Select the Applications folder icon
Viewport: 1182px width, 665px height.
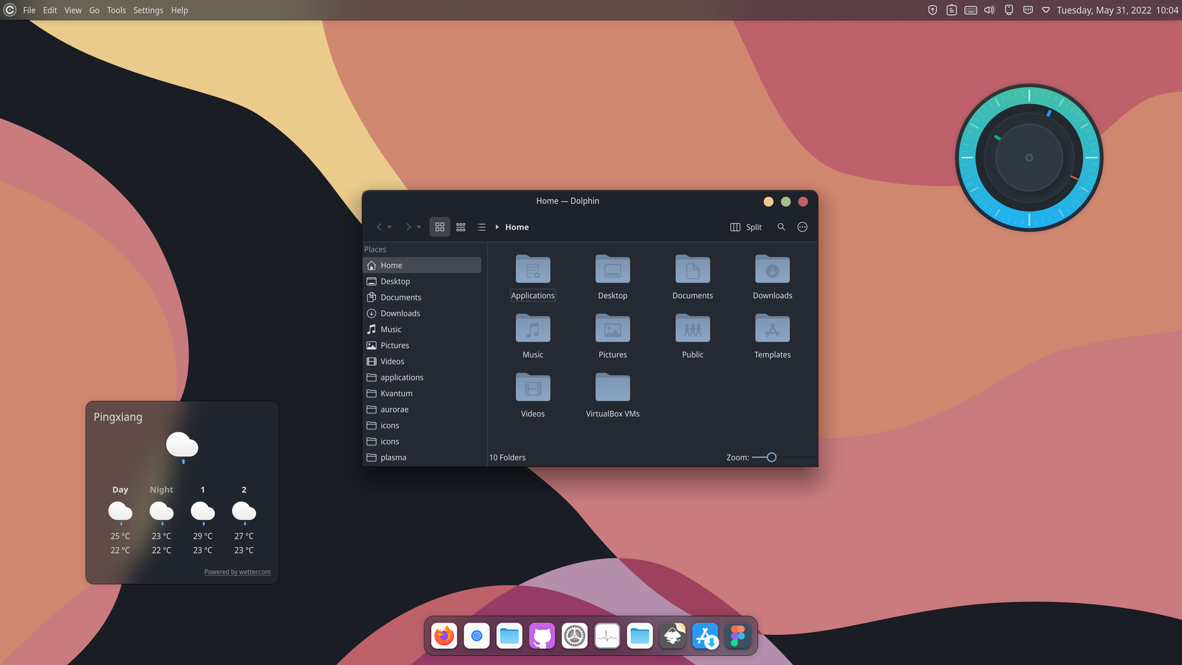click(533, 269)
